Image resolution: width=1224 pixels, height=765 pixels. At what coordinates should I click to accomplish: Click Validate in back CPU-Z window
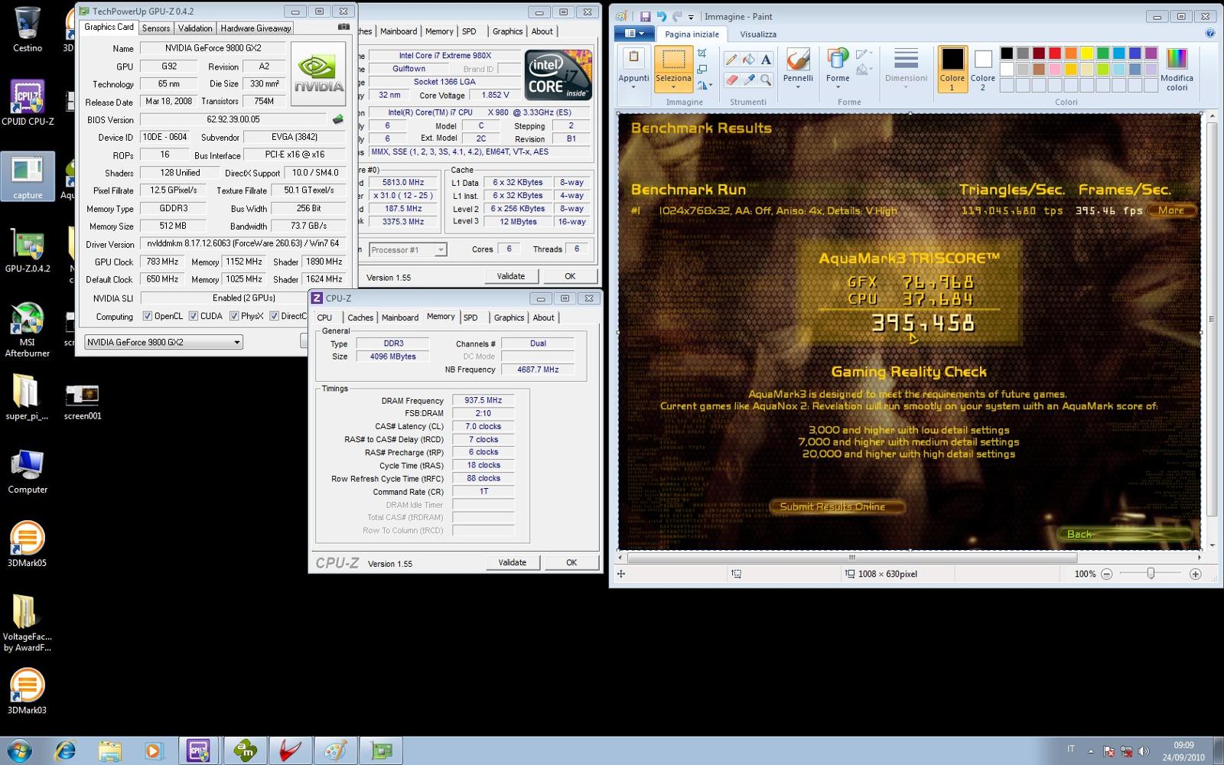[x=511, y=276]
